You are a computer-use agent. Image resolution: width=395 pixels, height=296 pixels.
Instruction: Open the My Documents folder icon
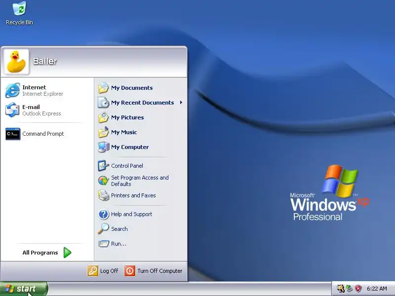point(103,88)
